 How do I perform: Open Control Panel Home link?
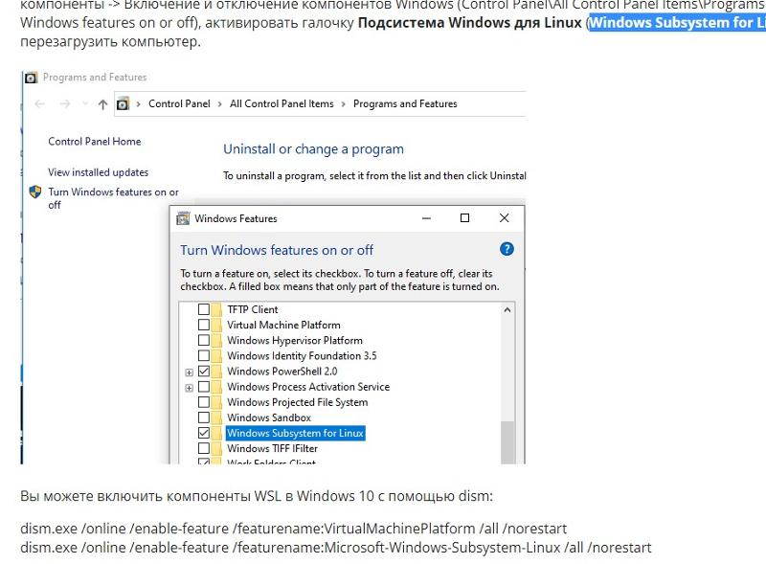(x=94, y=142)
